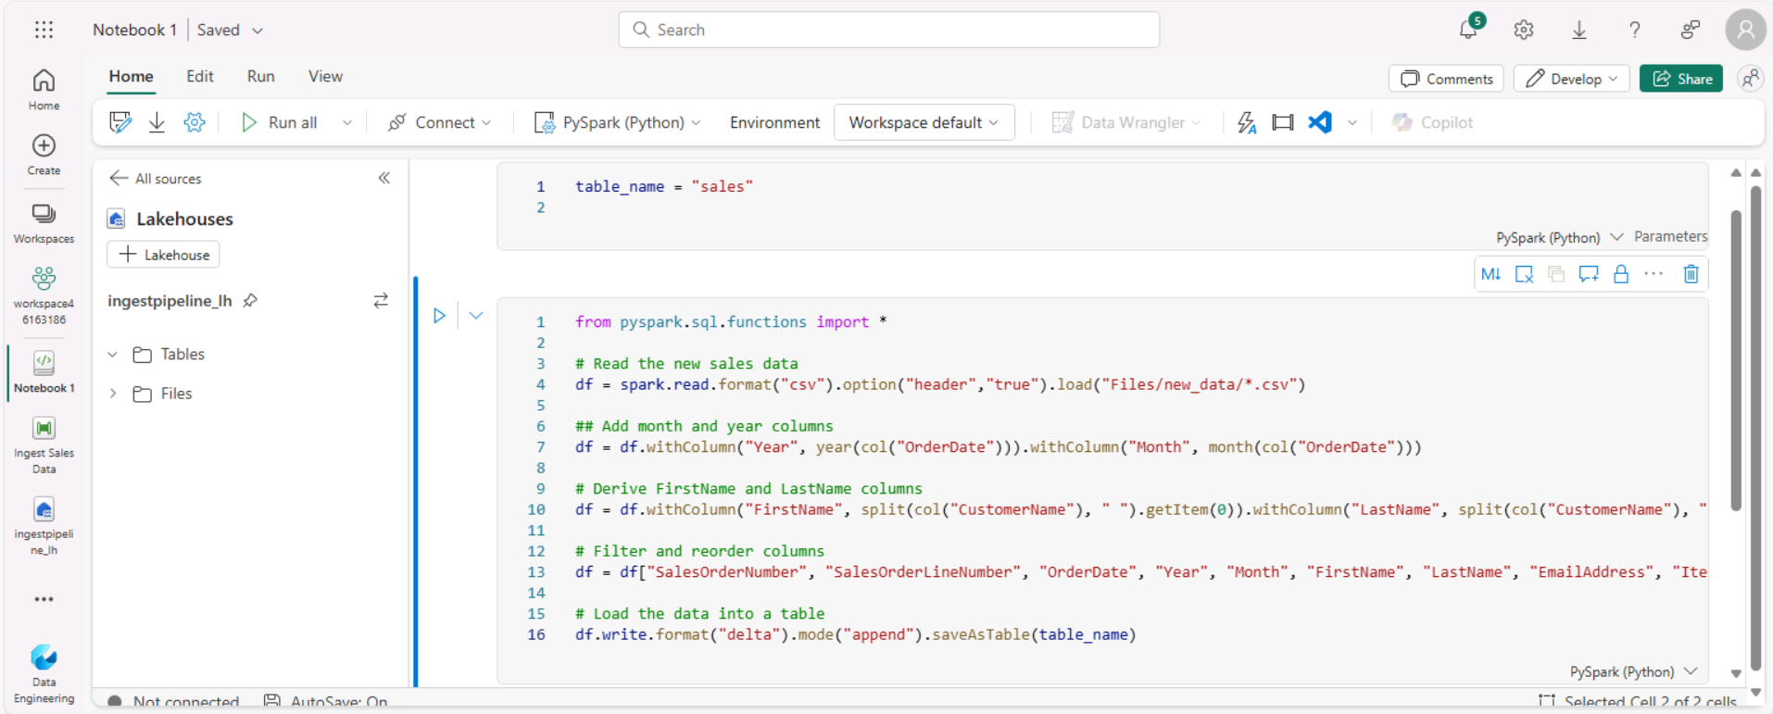Open notebook settings gear in toolbar

(194, 122)
